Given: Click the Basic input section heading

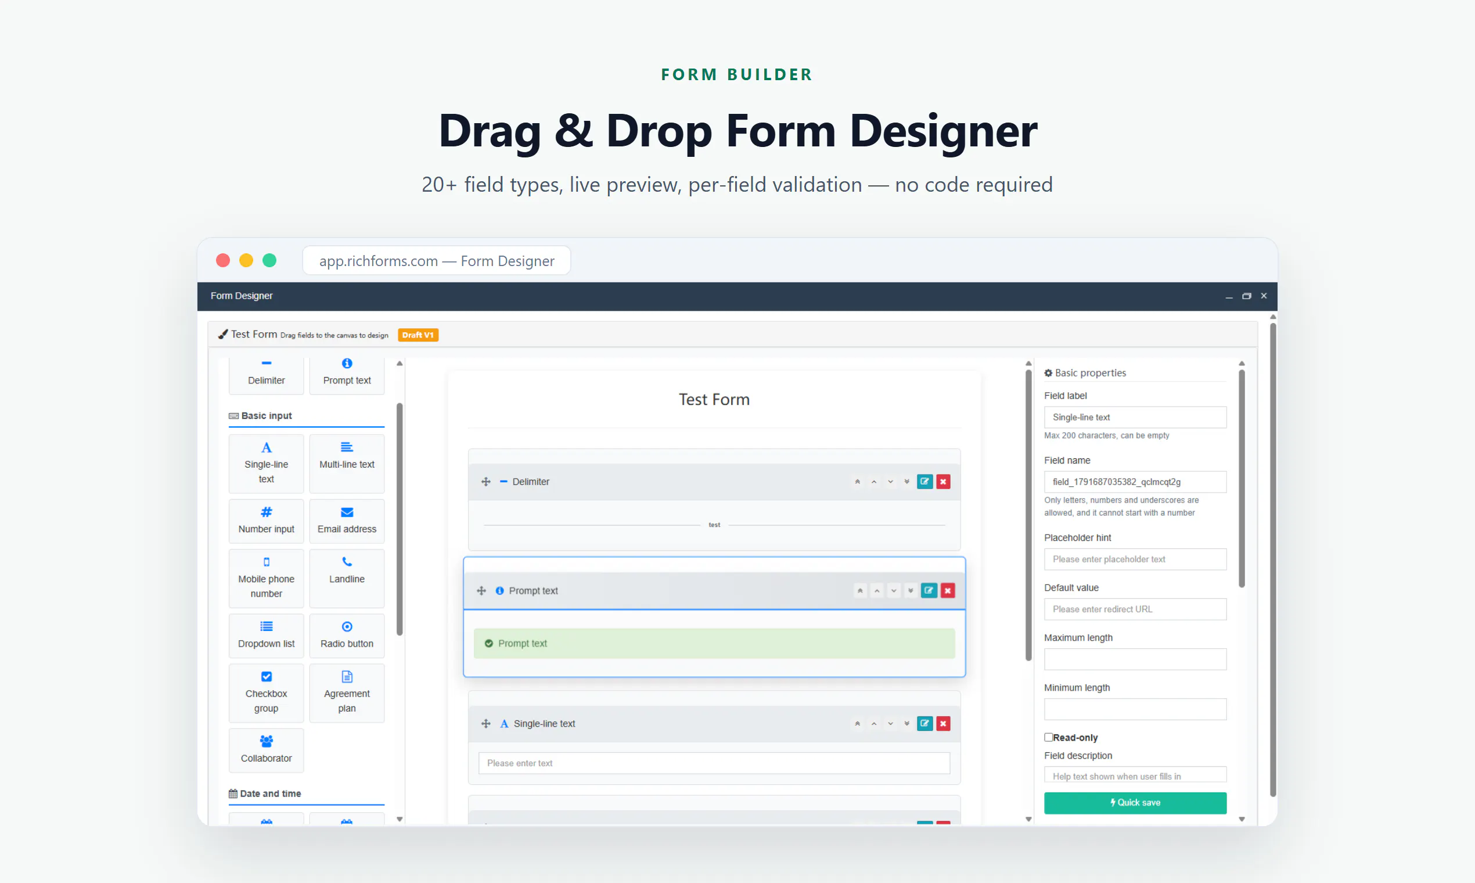Looking at the screenshot, I should tap(267, 416).
